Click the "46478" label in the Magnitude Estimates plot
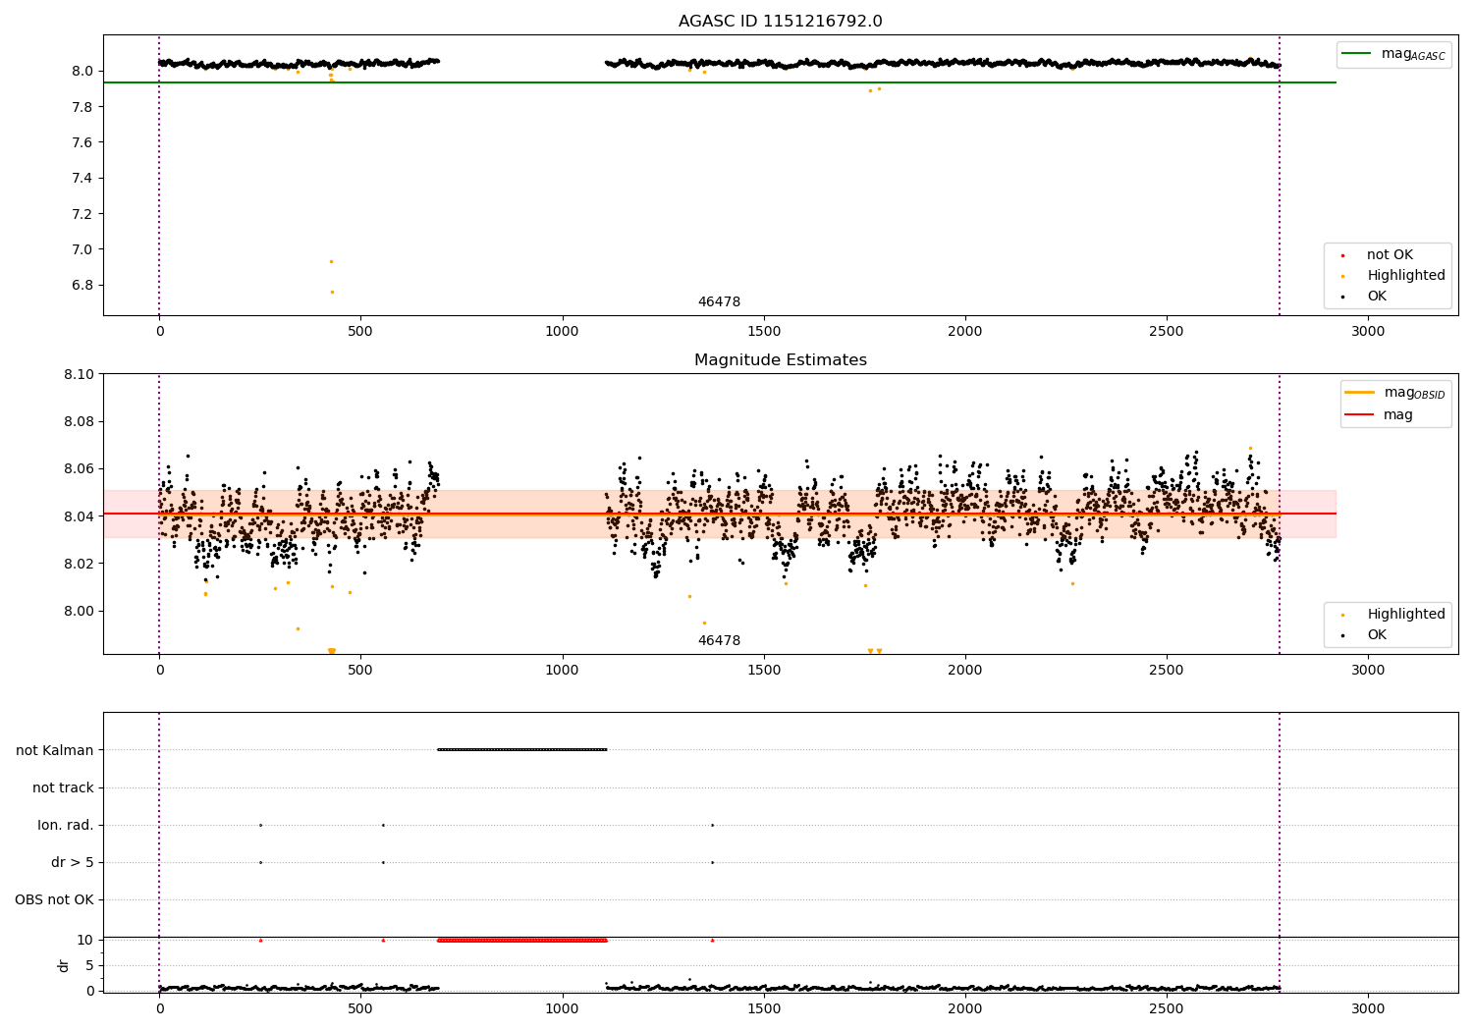 pyautogui.click(x=719, y=641)
